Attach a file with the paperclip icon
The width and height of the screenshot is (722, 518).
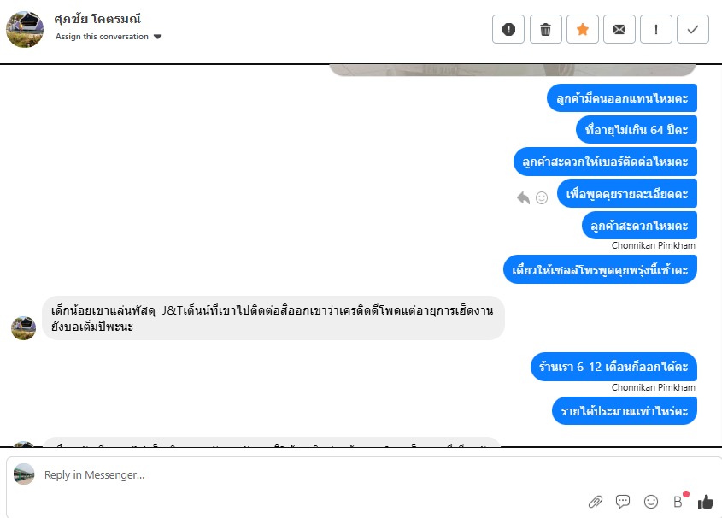click(x=596, y=502)
